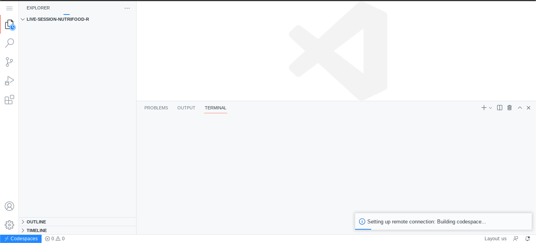536x243 pixels.
Task: Kill terminal with trash icon
Action: click(509, 108)
